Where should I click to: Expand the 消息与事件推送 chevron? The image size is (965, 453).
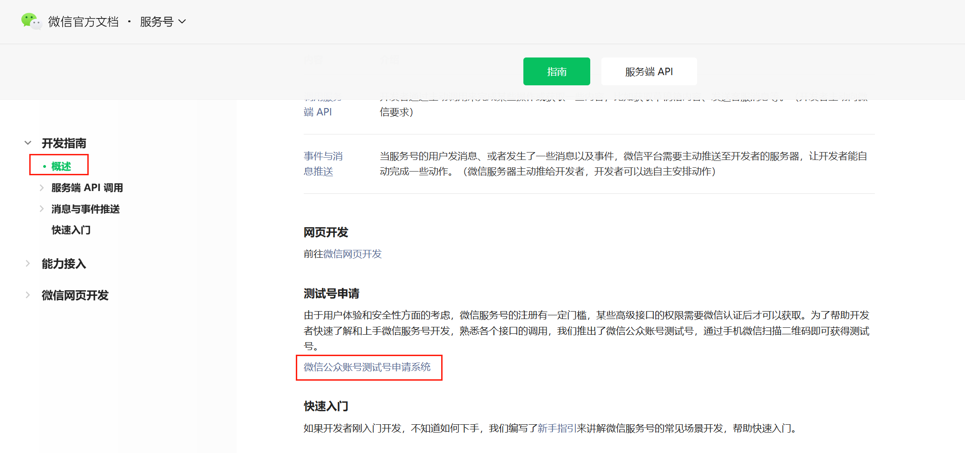pos(42,209)
